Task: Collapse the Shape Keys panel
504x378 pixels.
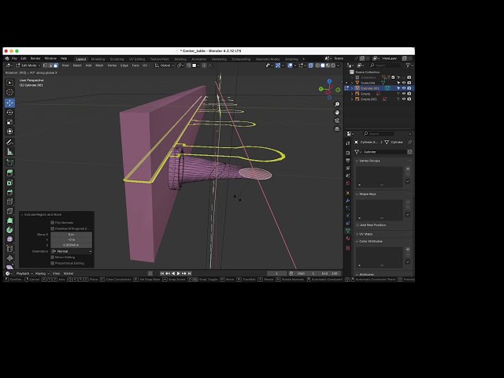Action: [357, 195]
